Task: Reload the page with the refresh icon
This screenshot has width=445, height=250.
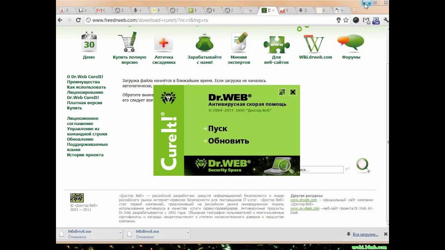Action: (x=78, y=20)
